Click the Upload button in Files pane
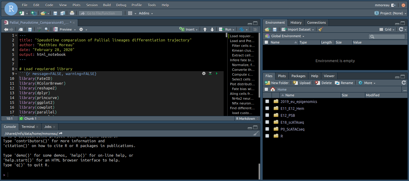The height and width of the screenshot is (181, 409). 302,83
